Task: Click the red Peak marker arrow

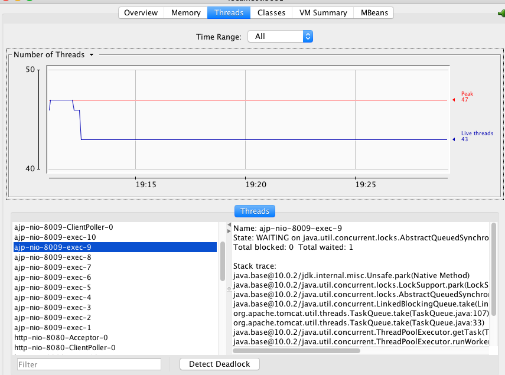Action: pos(454,100)
